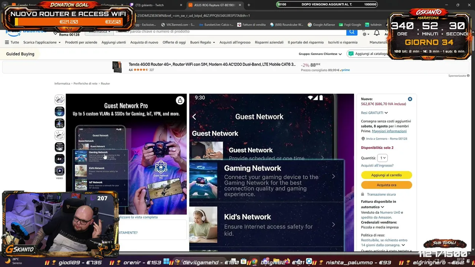Open the Quantità dropdown
475x267 pixels.
click(x=382, y=158)
